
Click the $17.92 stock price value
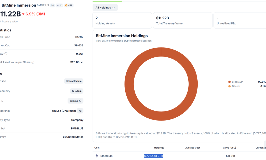point(79,37)
